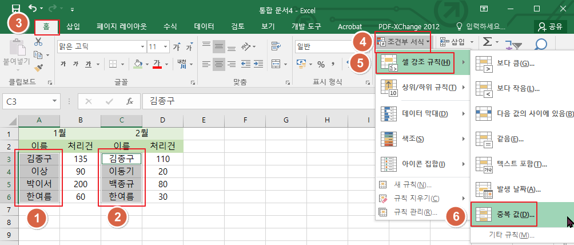Click the Undo arrow icon
This screenshot has width=574, height=245.
pyautogui.click(x=32, y=9)
